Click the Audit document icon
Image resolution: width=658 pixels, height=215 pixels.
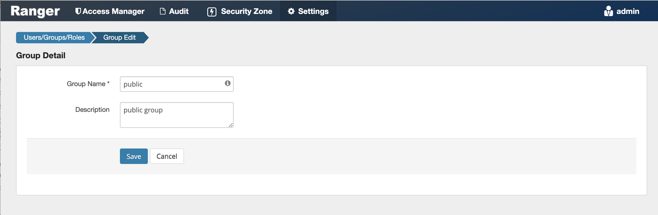(x=163, y=11)
